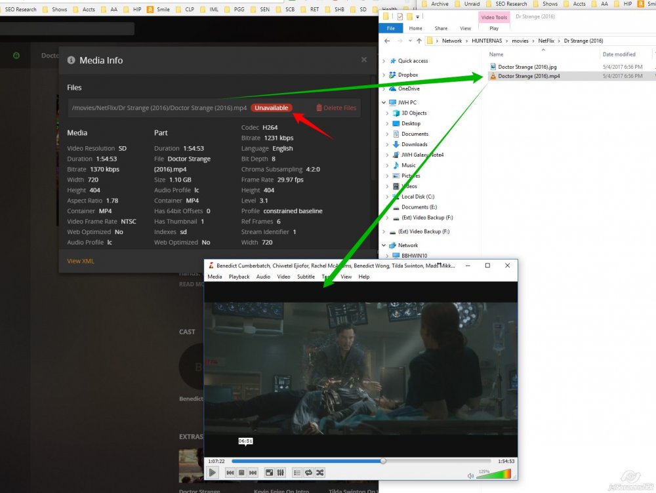The width and height of the screenshot is (656, 493).
Task: Click the VLC cone title-bar icon
Action: 211,265
